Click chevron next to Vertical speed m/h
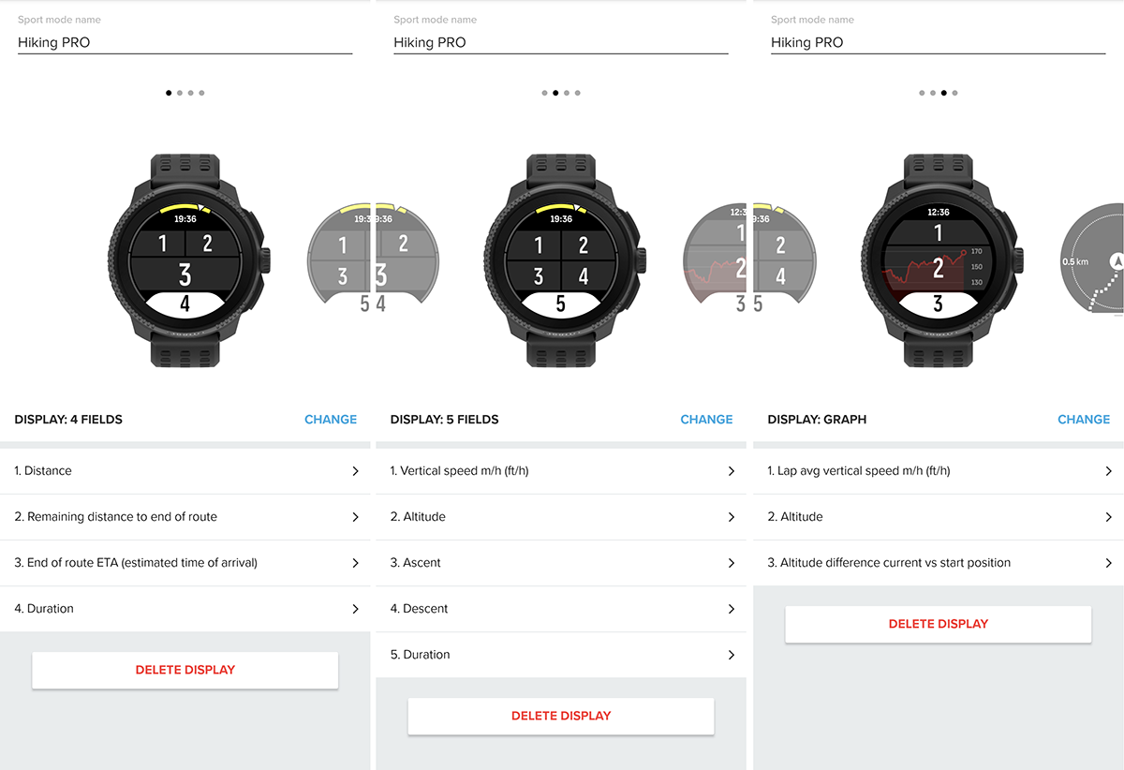The width and height of the screenshot is (1124, 770). coord(732,471)
